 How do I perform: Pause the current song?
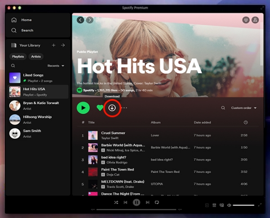136,202
